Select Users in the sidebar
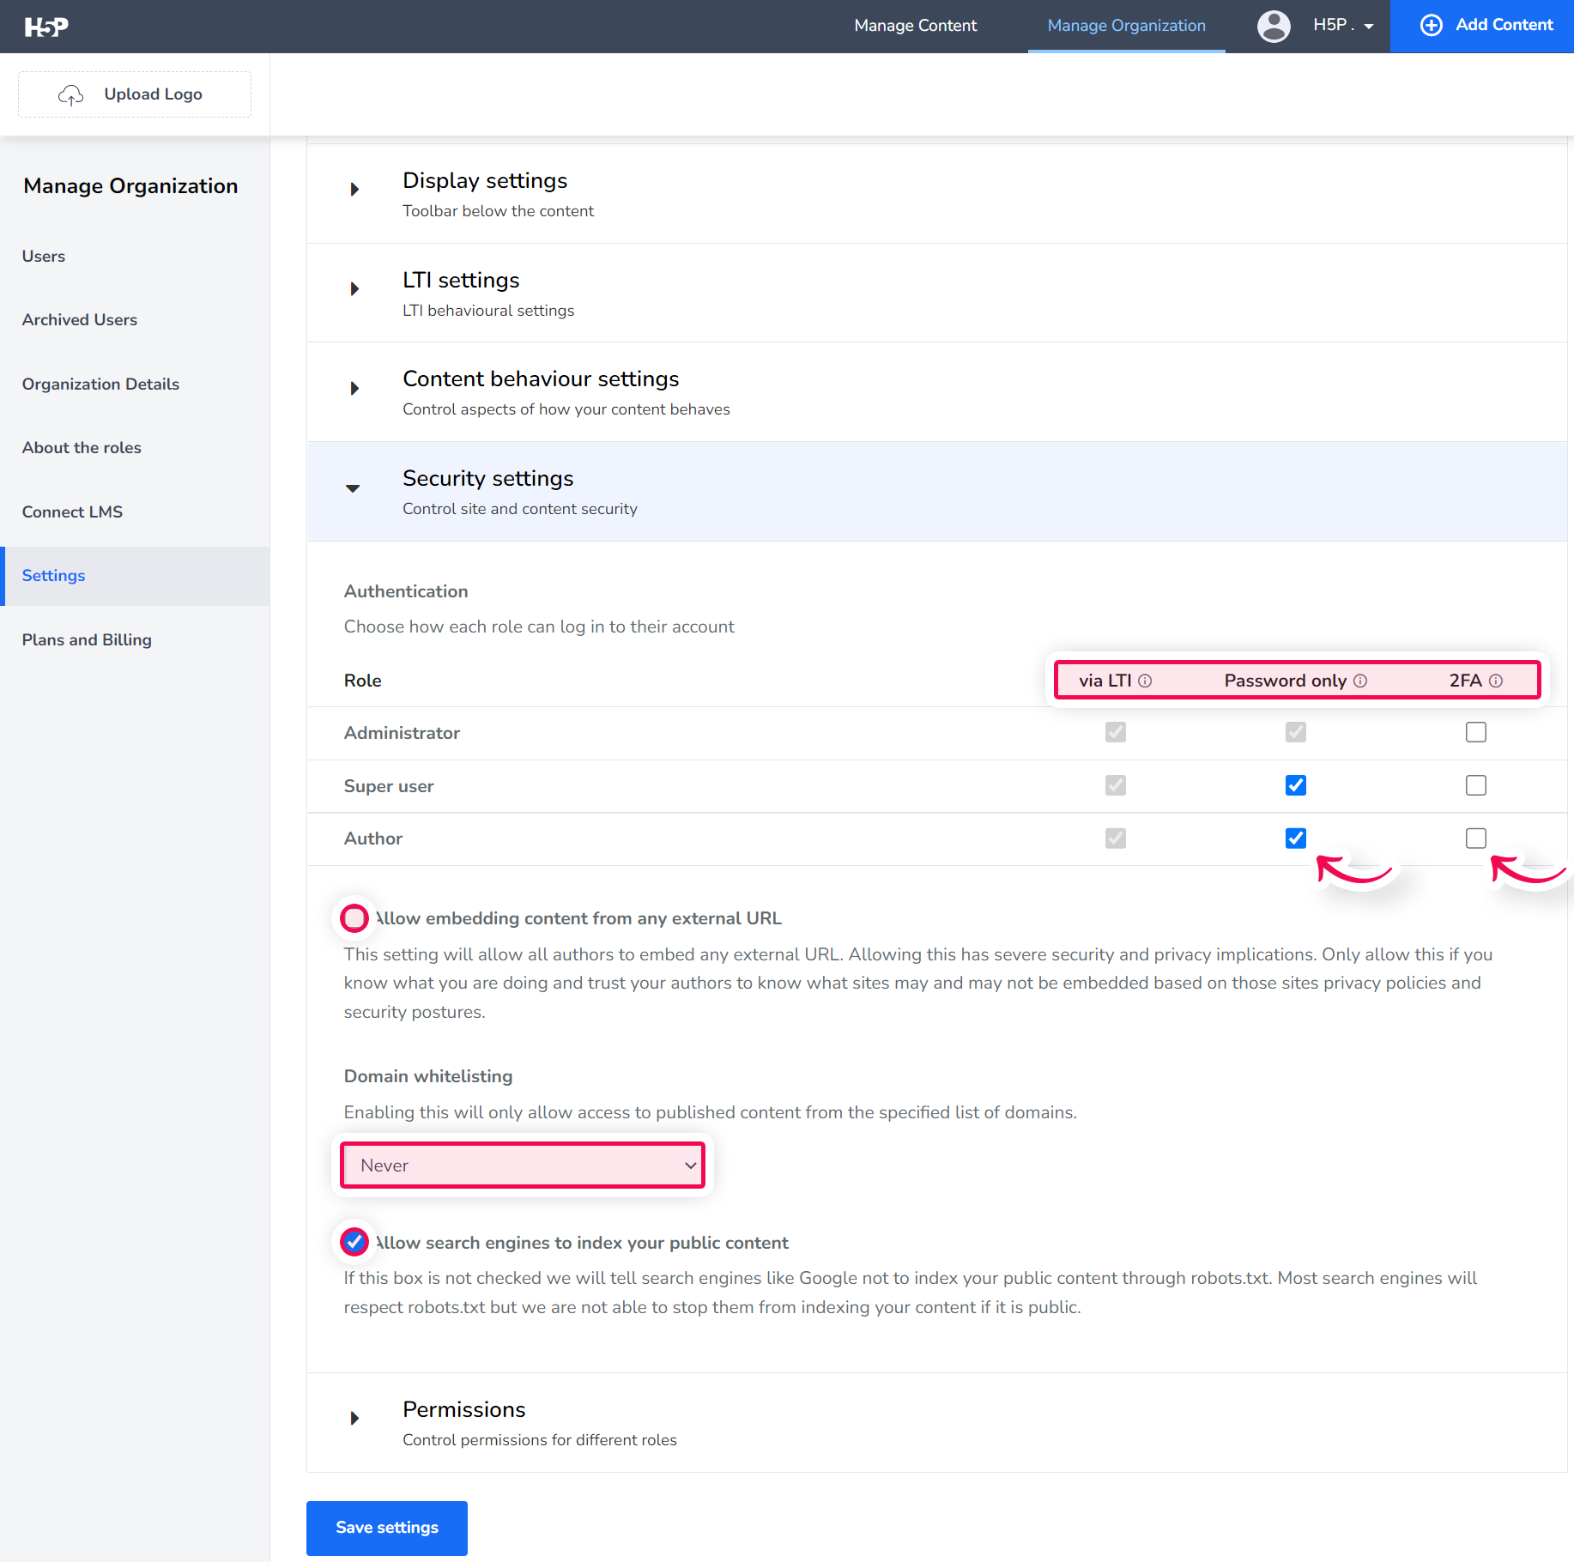Image resolution: width=1574 pixels, height=1562 pixels. (x=43, y=256)
